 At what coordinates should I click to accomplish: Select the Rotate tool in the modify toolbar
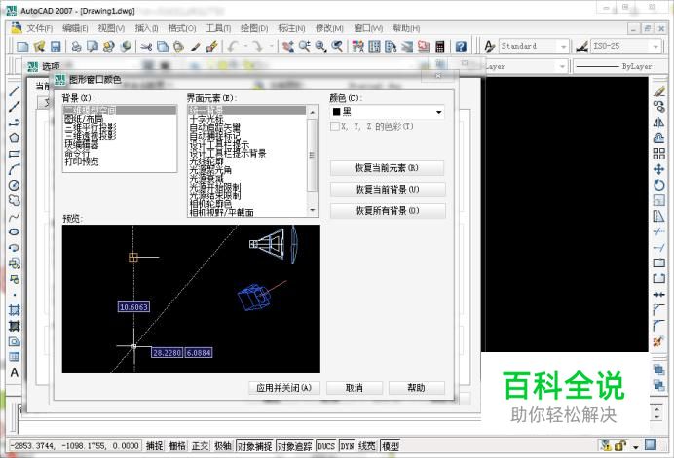pyautogui.click(x=658, y=185)
